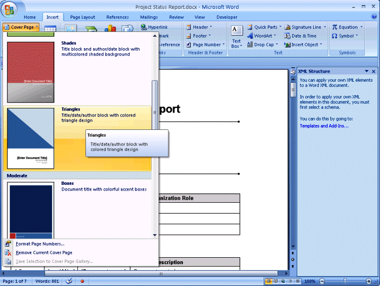Open the Symbol dropdown
Screen dimensions: 380x286
[345, 36]
